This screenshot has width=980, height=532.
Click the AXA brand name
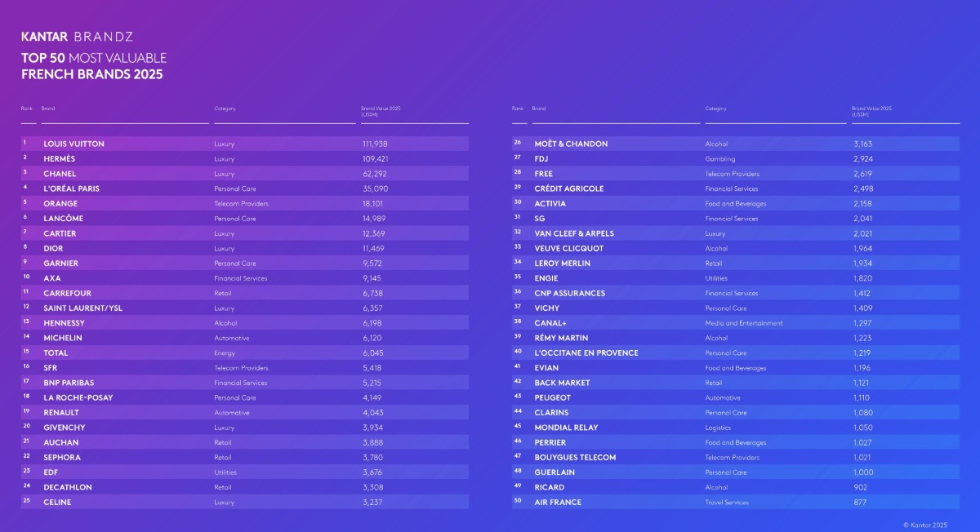52,278
